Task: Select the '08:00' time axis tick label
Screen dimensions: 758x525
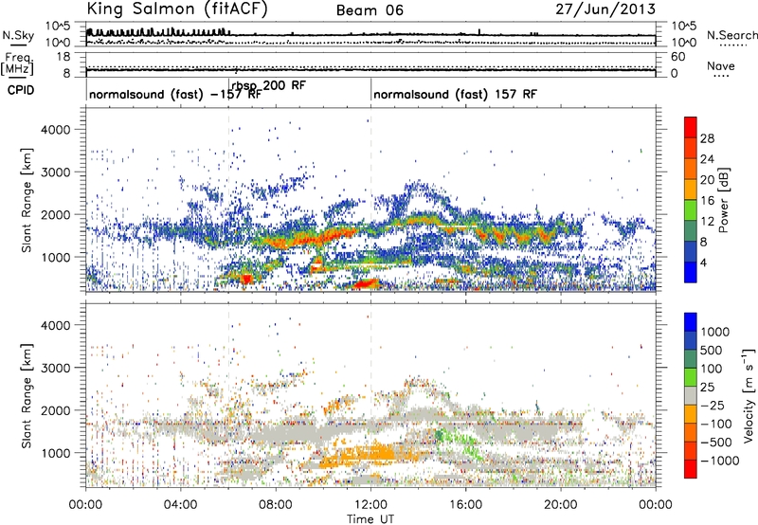Action: [x=276, y=505]
